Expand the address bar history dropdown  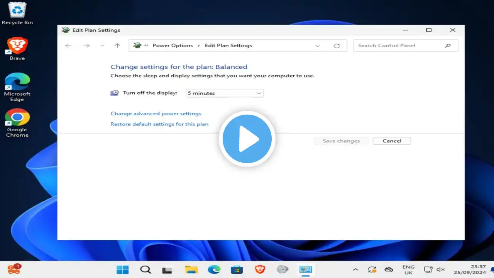[x=318, y=46]
